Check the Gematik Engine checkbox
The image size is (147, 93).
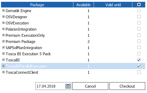pyautogui.click(x=139, y=11)
